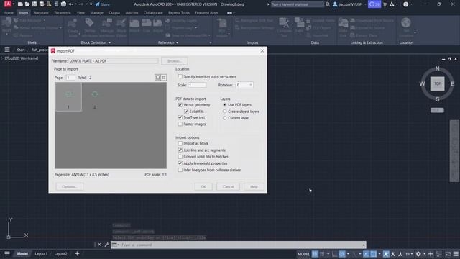Click the Workspace Switching gear icon
The width and height of the screenshot is (460, 259).
coord(418,254)
